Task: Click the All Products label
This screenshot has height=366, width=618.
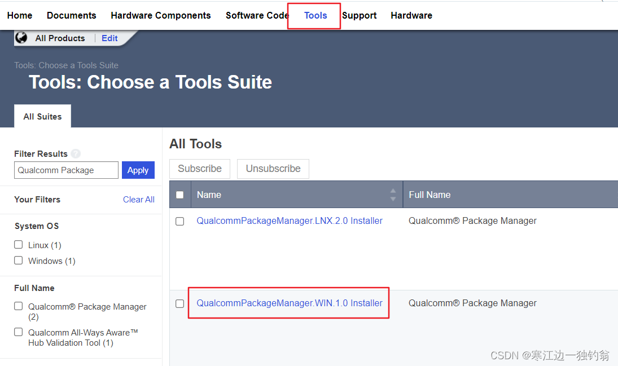Action: [x=60, y=38]
